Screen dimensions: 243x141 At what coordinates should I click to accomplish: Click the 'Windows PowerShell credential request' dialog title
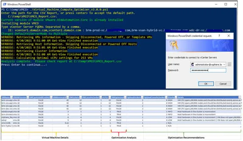(x=190, y=36)
